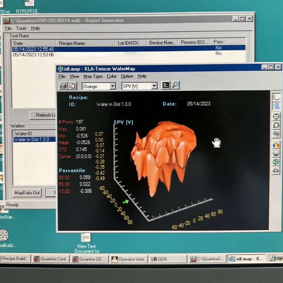Image resolution: width=283 pixels, height=283 pixels.
Task: Select the wafer outline view icon
Action: [x=276, y=97]
